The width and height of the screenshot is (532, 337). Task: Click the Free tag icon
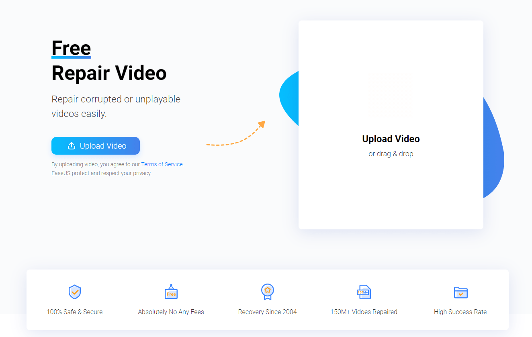pos(171,292)
